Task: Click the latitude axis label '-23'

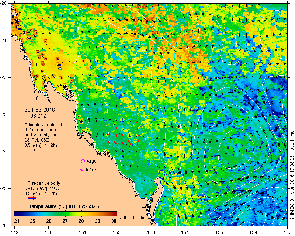Action: 3,115
